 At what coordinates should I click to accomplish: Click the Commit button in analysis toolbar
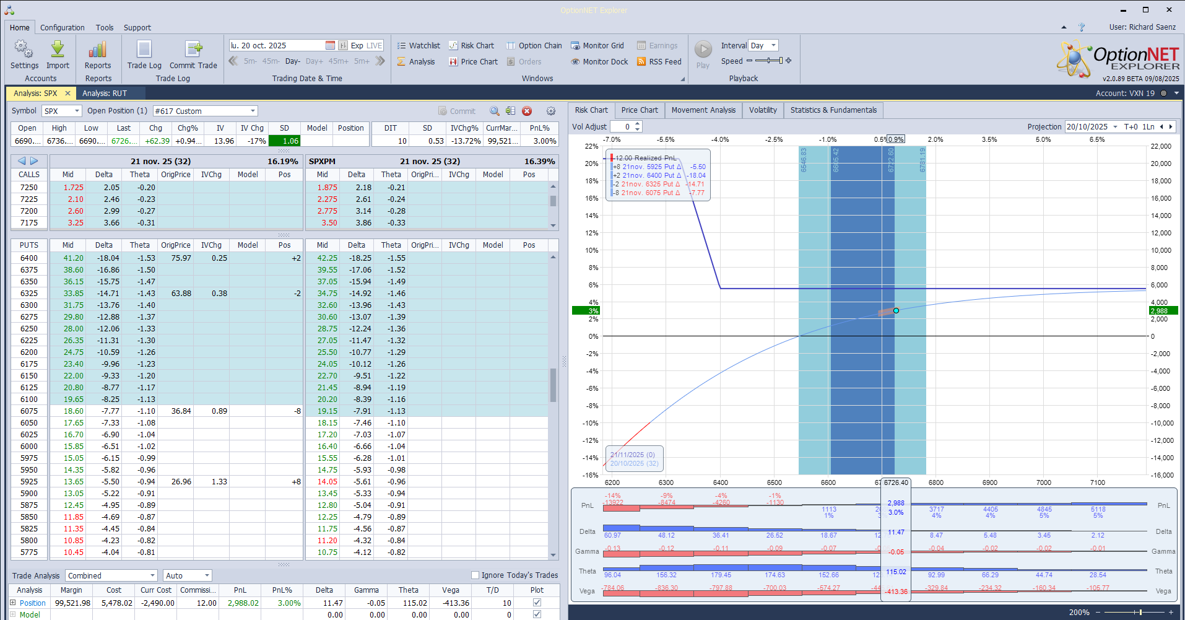click(x=457, y=111)
